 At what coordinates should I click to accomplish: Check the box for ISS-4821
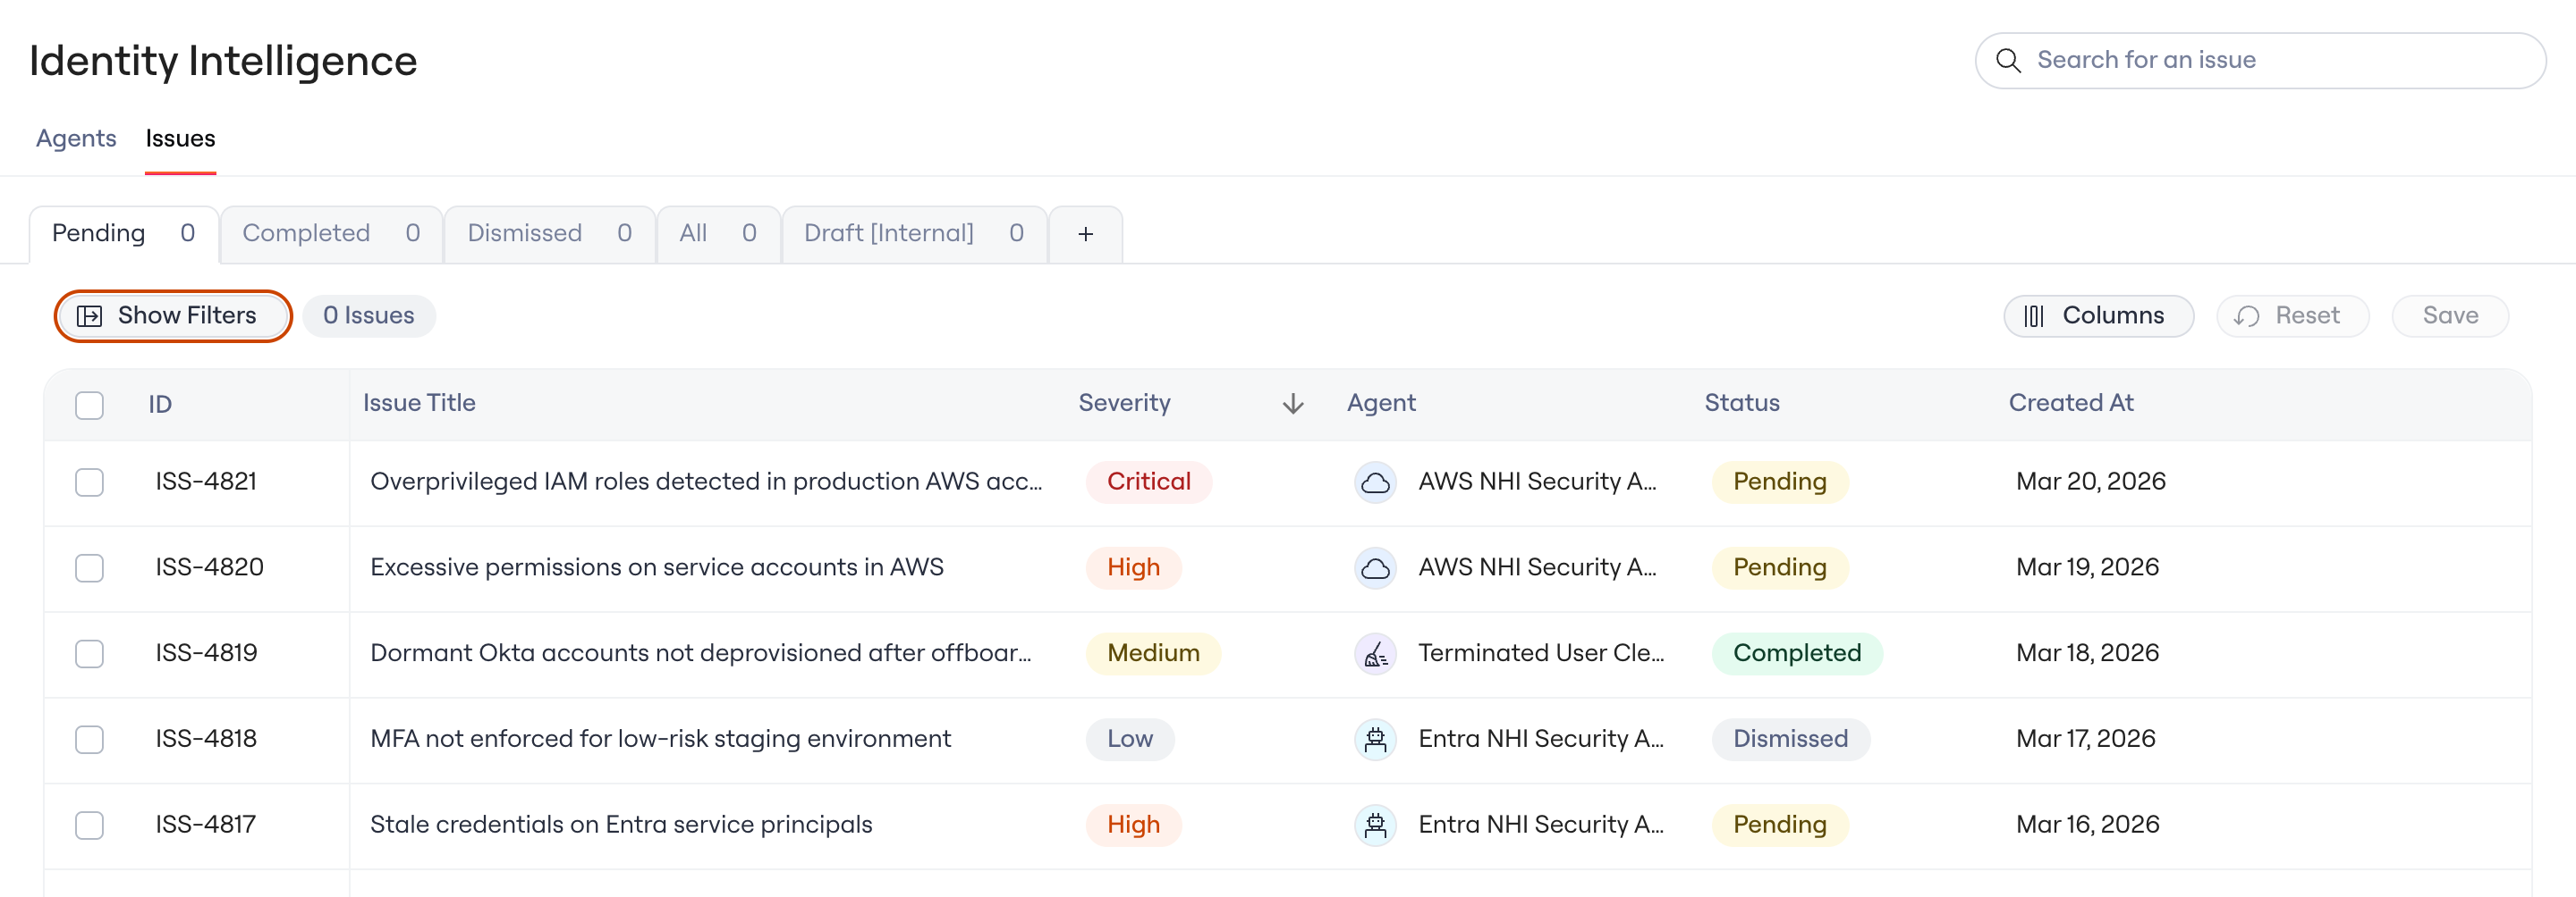[x=89, y=482]
